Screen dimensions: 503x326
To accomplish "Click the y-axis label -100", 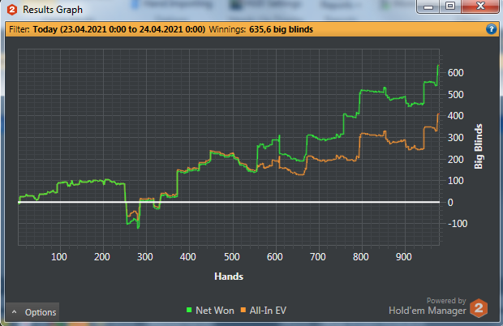I will [x=458, y=224].
